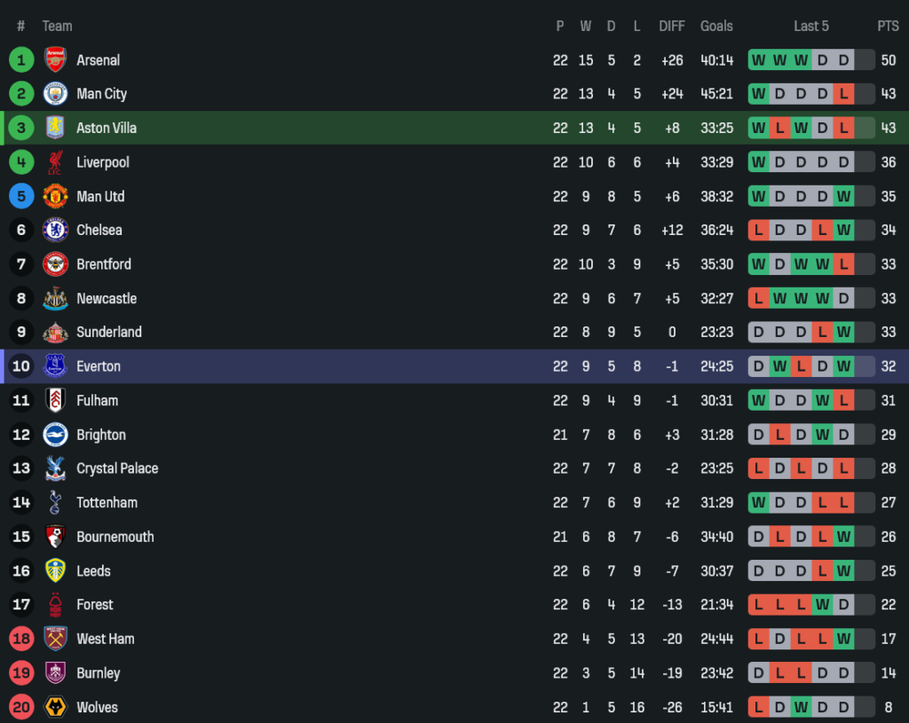Click the West Ham club crest
Screen dimensions: 909x723
(55, 639)
